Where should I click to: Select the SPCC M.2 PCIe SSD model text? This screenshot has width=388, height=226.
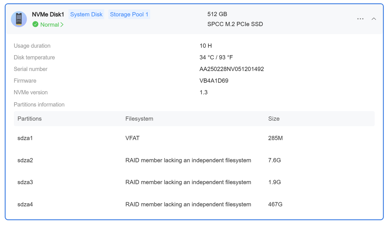click(x=235, y=24)
